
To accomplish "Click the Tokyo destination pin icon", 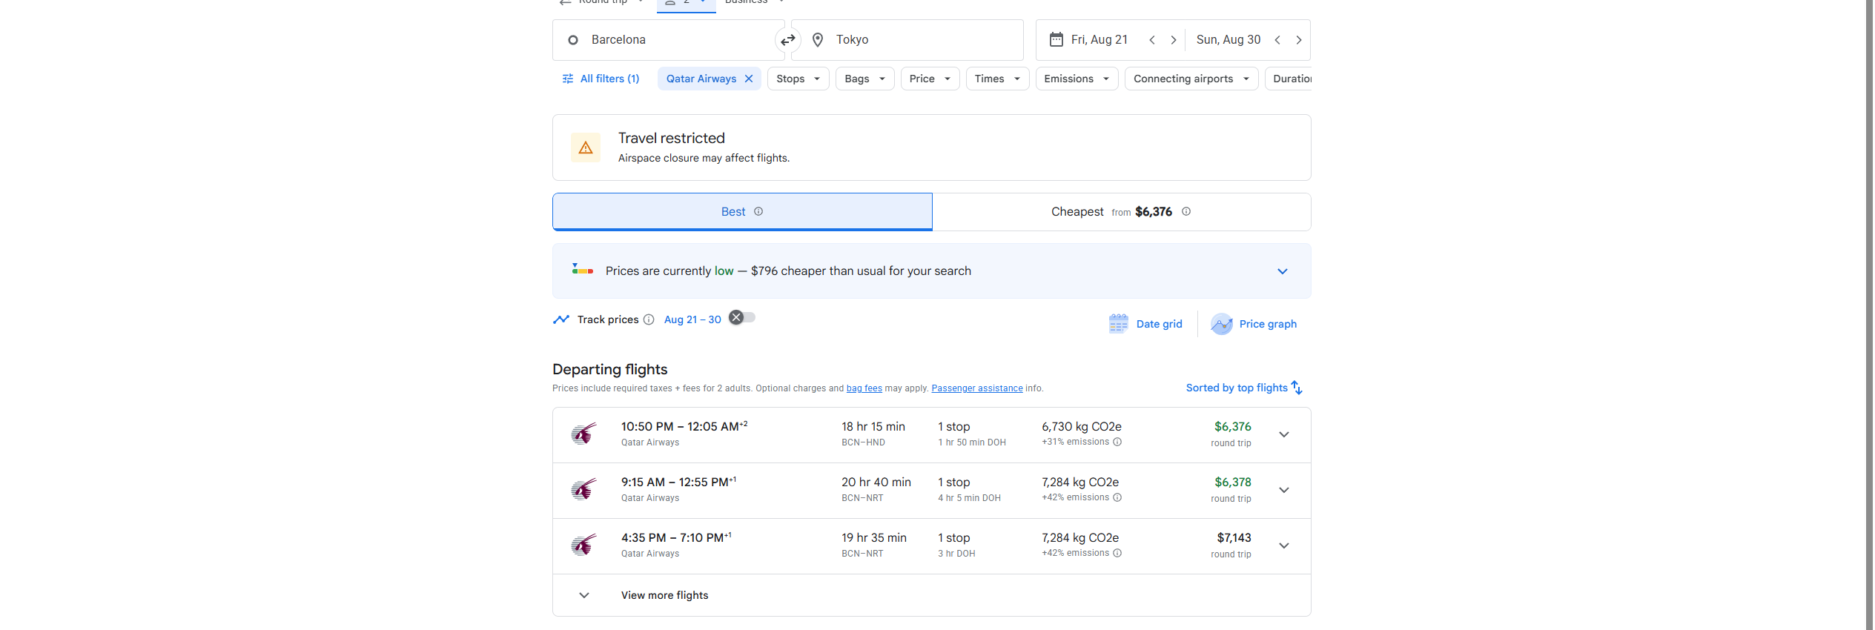I will 818,40.
